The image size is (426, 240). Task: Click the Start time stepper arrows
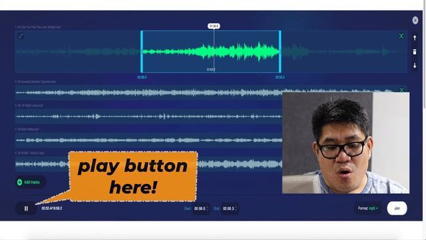tap(208, 209)
